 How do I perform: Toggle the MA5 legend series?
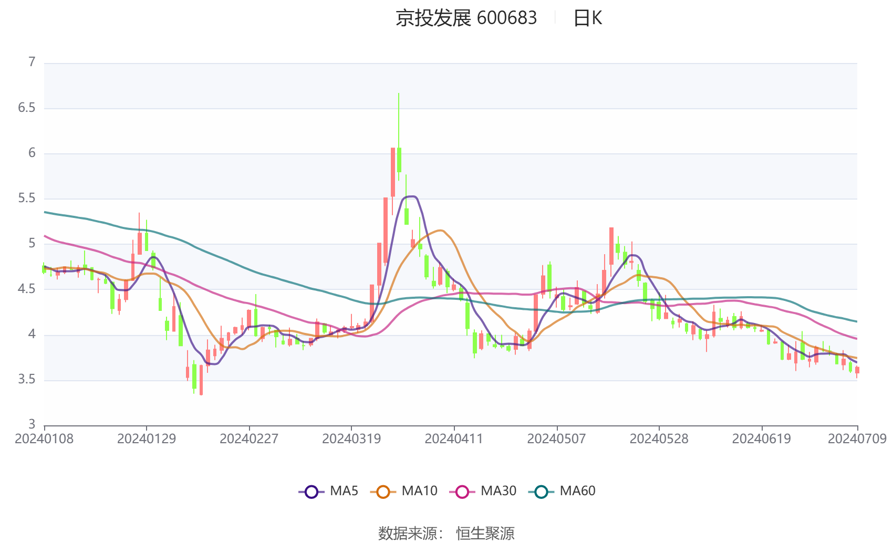[328, 492]
